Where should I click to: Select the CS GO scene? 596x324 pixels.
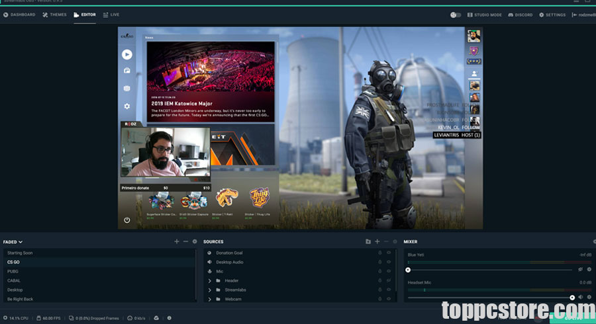pyautogui.click(x=99, y=262)
